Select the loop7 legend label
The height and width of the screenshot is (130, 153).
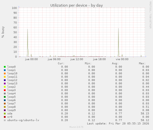point(11,104)
